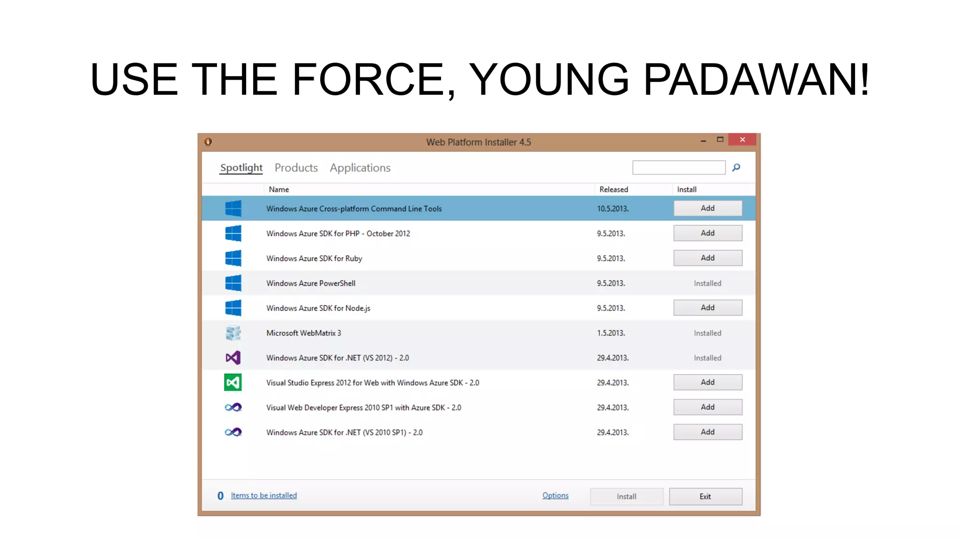960x540 pixels.
Task: Click the infinity icon beside Azure SDK for .NET VS 2010 SP1
Action: point(233,432)
